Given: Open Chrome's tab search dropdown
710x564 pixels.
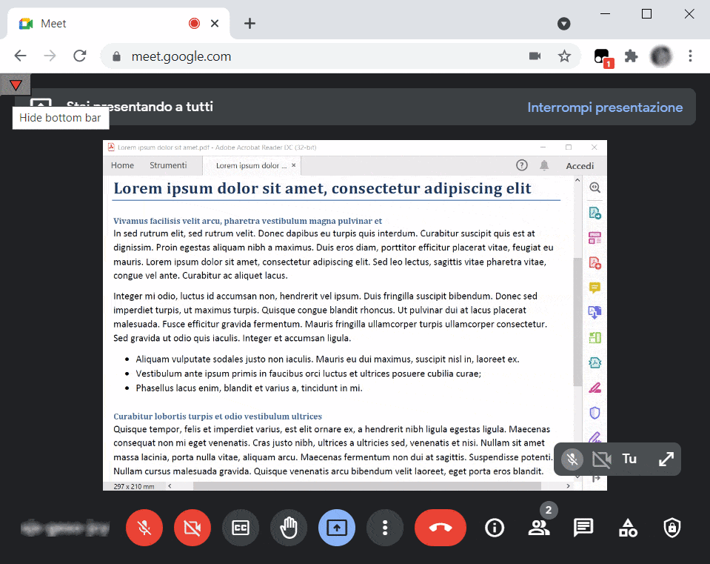Looking at the screenshot, I should (563, 23).
